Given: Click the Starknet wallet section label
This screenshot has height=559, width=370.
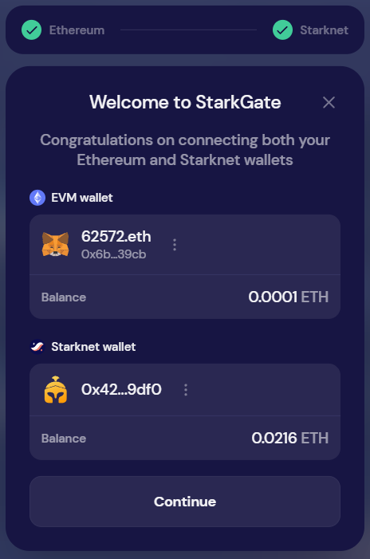Looking at the screenshot, I should tap(93, 347).
